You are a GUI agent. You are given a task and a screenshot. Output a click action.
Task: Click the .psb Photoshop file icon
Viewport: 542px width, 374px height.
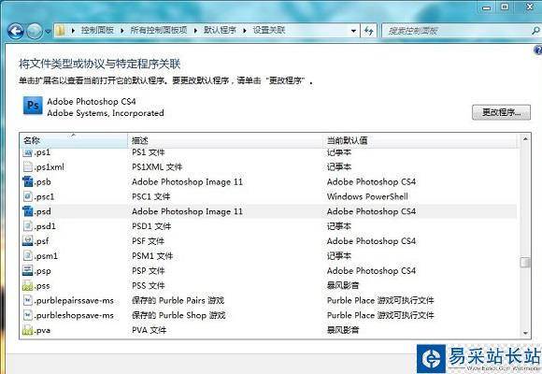(28, 181)
